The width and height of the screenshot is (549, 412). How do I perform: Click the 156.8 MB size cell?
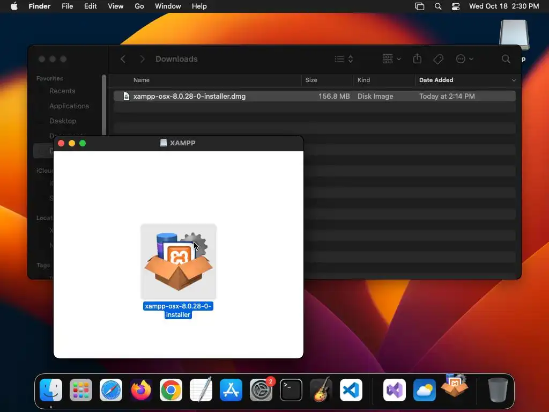(334, 96)
